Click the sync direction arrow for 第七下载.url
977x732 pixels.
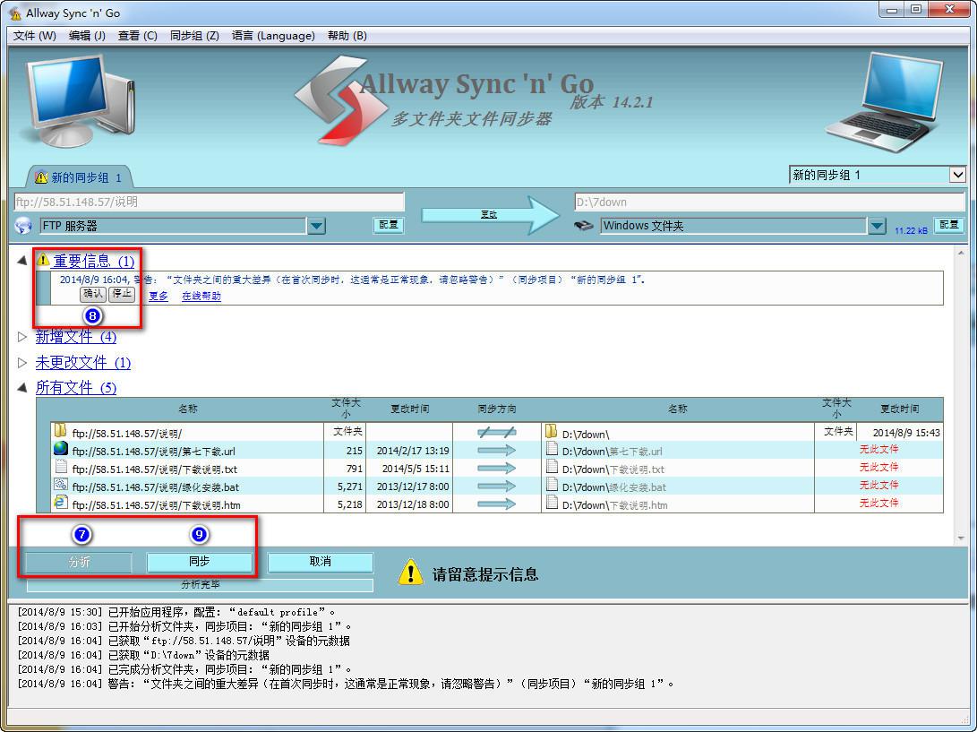(497, 450)
